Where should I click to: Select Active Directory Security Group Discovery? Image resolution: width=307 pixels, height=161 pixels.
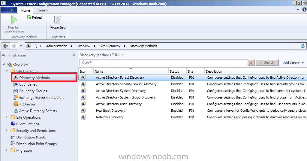(x=193, y=84)
